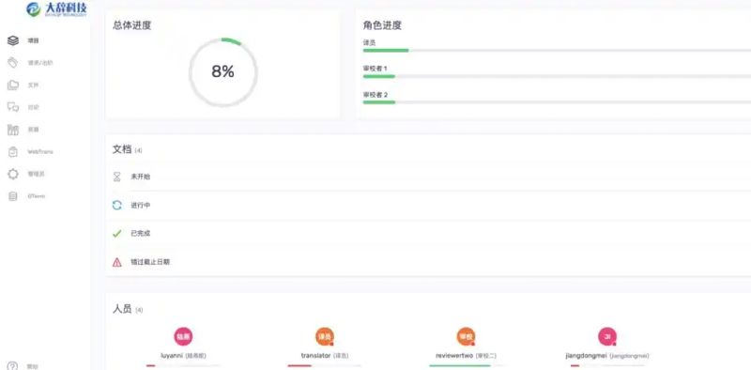
Task: Click the 文档 section heading
Action: coord(122,149)
